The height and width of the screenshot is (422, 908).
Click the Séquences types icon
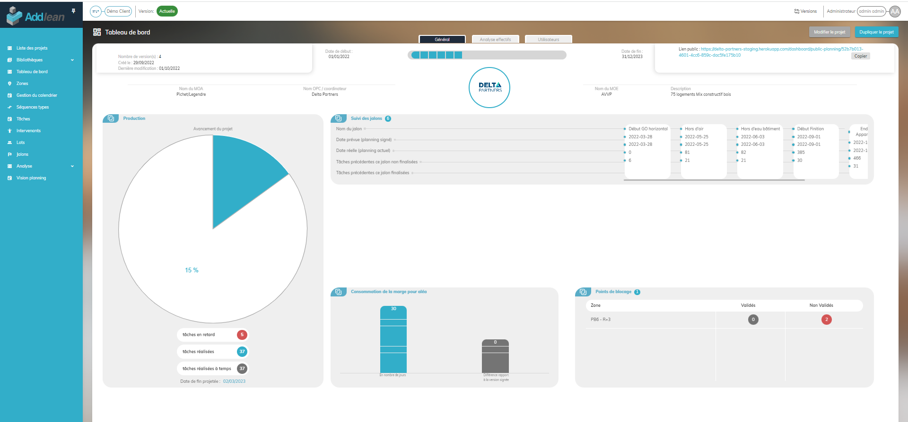(x=9, y=107)
